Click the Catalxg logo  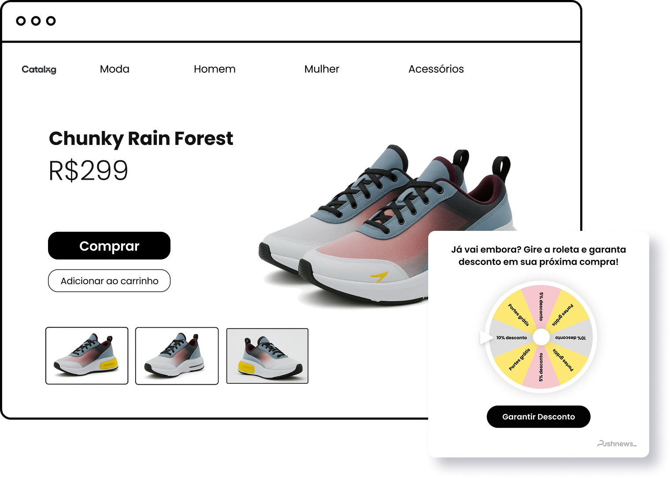coord(39,69)
